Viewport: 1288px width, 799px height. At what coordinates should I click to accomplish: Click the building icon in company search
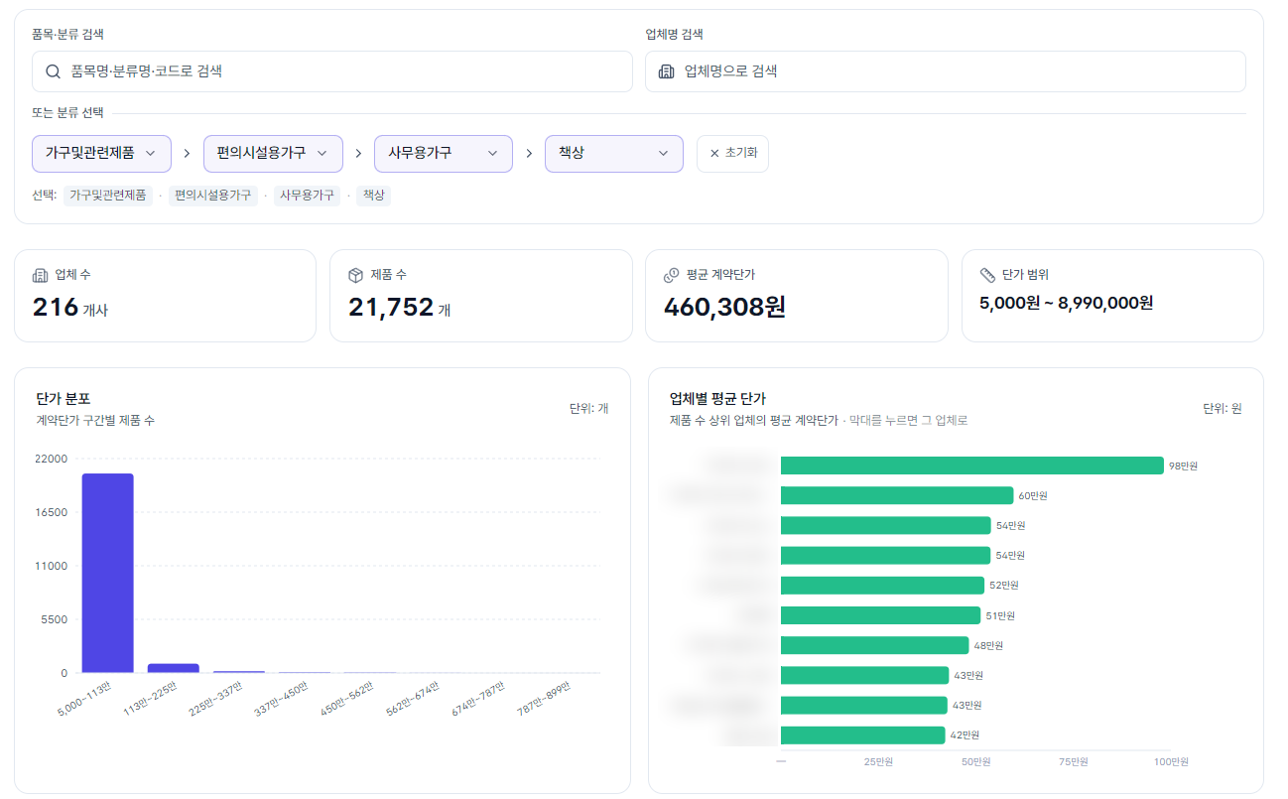667,71
